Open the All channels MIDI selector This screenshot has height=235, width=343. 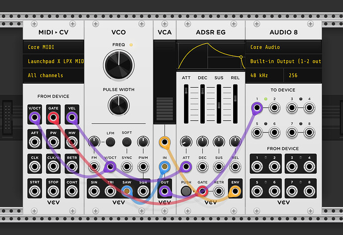click(53, 75)
